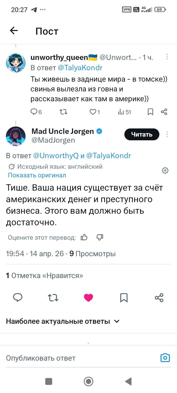This screenshot has width=177, height=393.
Task: Like unworthy_queen's reply with the heart icon
Action: 93,112
